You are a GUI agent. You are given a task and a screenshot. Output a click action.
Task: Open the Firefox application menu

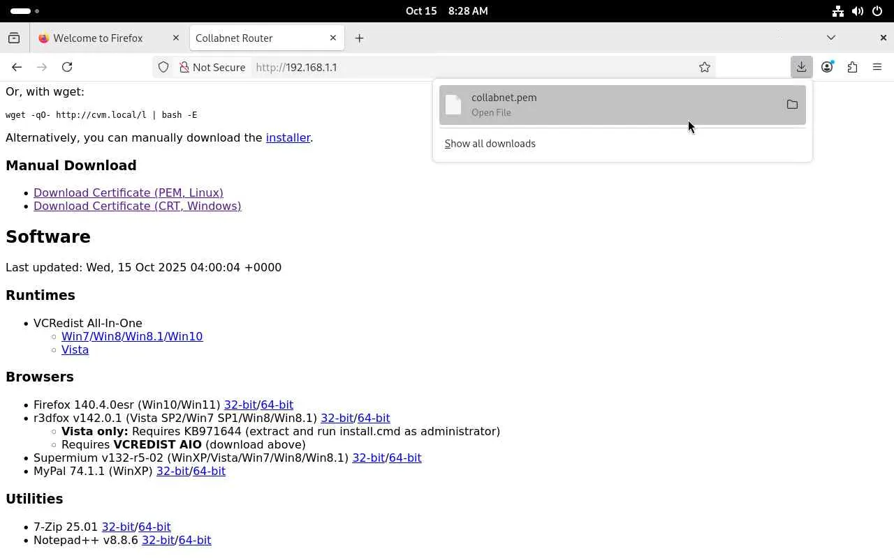coord(877,67)
